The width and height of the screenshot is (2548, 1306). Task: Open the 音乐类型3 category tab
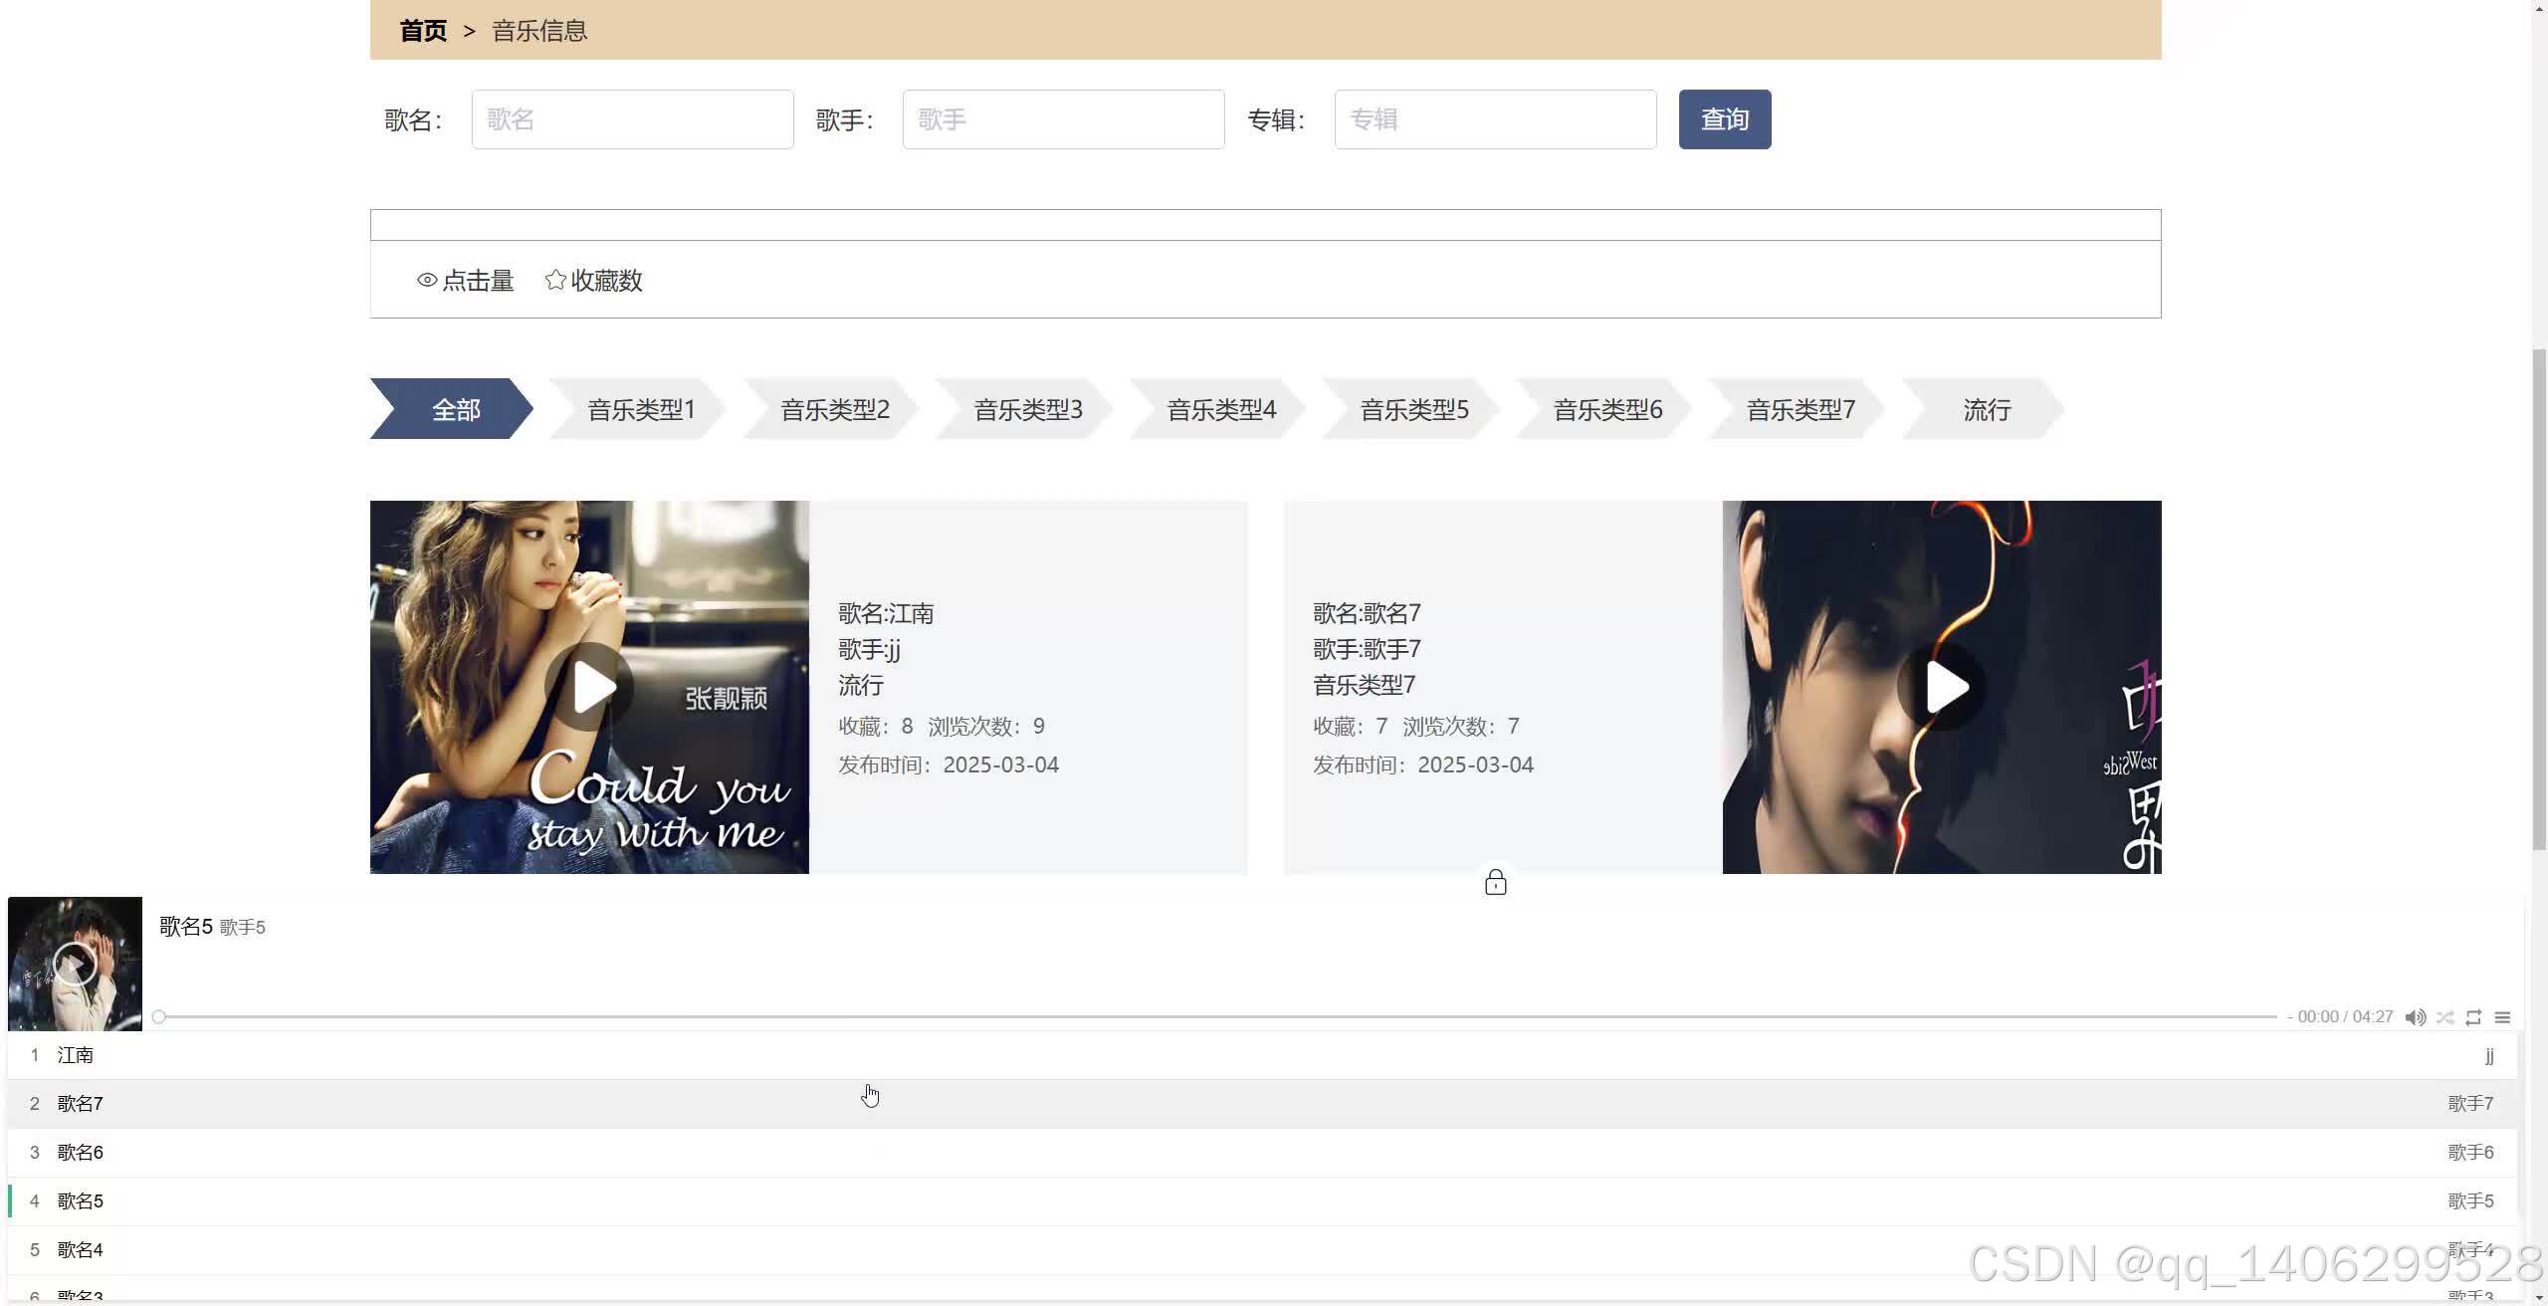coord(1026,409)
